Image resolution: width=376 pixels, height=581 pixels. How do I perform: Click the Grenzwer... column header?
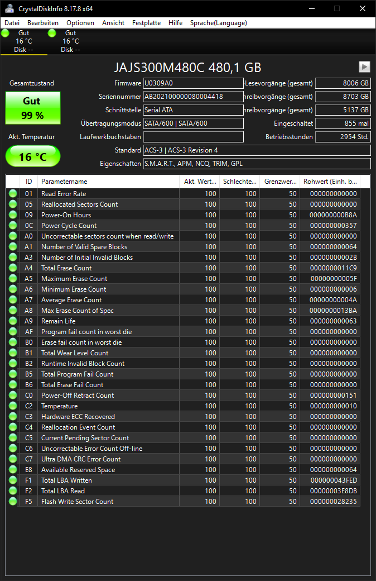pyautogui.click(x=280, y=182)
